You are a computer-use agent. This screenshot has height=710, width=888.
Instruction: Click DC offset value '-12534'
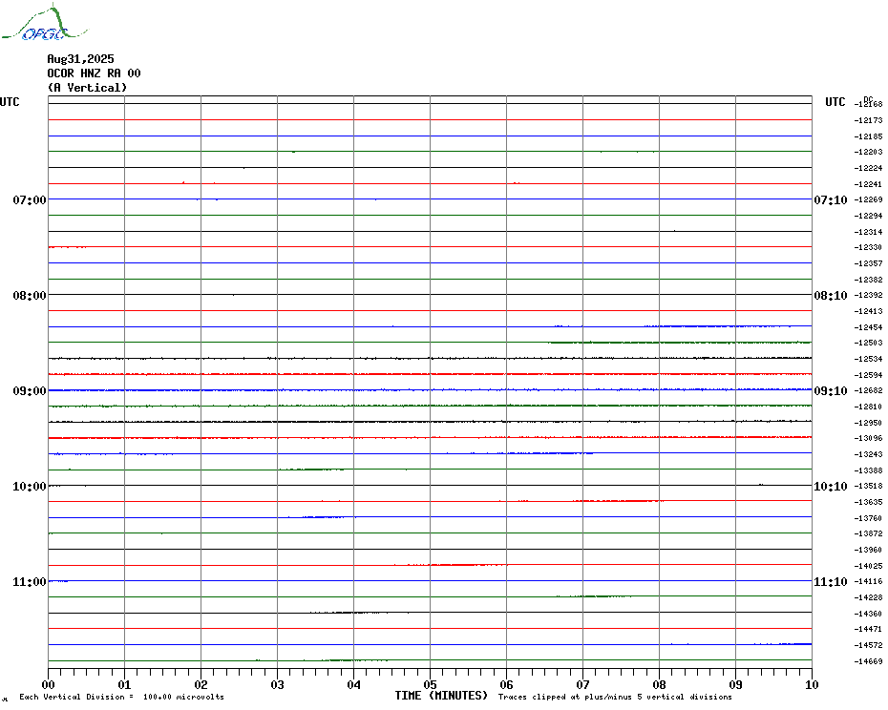pyautogui.click(x=868, y=359)
